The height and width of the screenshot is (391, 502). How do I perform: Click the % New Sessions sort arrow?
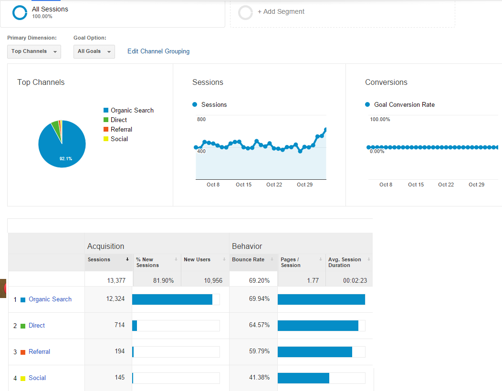pos(176,259)
